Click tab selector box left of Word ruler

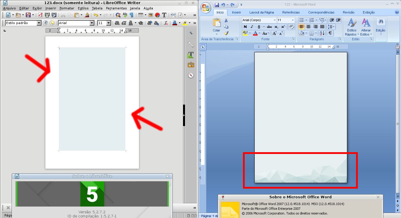(203, 46)
